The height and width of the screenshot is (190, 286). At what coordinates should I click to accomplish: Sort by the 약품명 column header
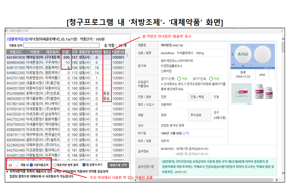35,52
